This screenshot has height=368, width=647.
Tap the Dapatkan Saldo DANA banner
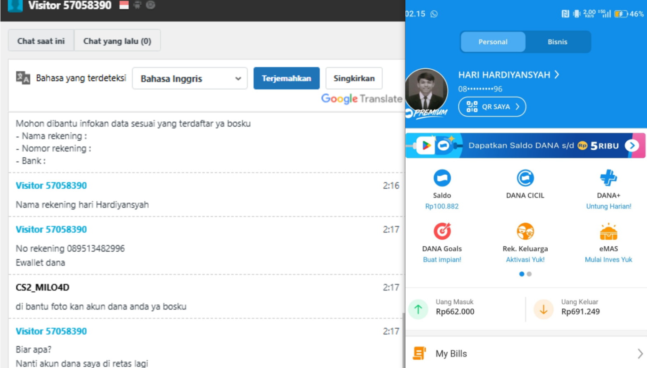(x=525, y=145)
